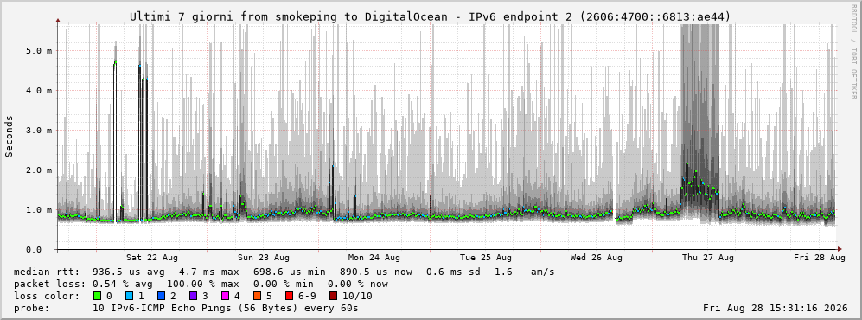Click the dark high-latency band on Thu 27 Aug
The height and width of the screenshot is (320, 862).
pos(699,124)
